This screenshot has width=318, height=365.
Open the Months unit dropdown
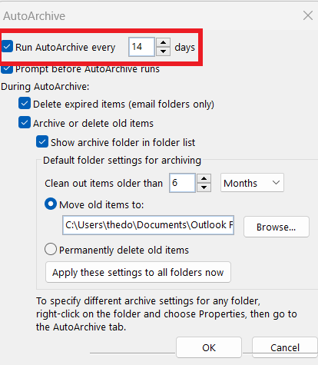tap(252, 183)
